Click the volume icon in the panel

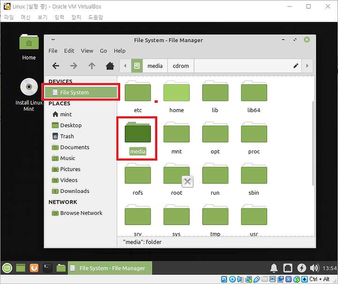click(x=314, y=268)
